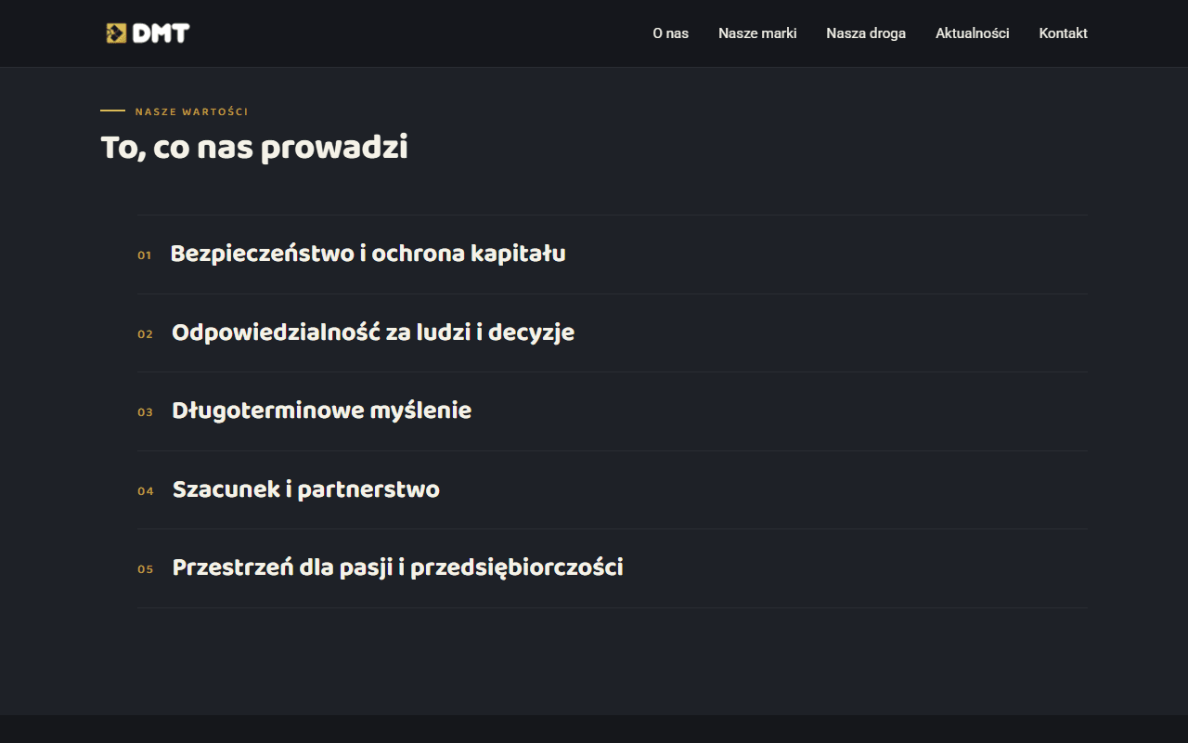
Task: Navigate to Aktualności
Action: pyautogui.click(x=973, y=33)
